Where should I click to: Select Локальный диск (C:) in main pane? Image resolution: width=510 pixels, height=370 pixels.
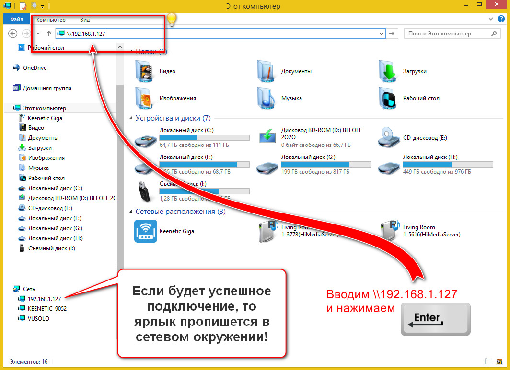[192, 137]
